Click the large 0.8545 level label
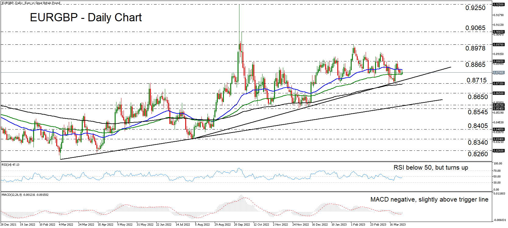The width and height of the screenshot is (508, 228). click(x=478, y=112)
